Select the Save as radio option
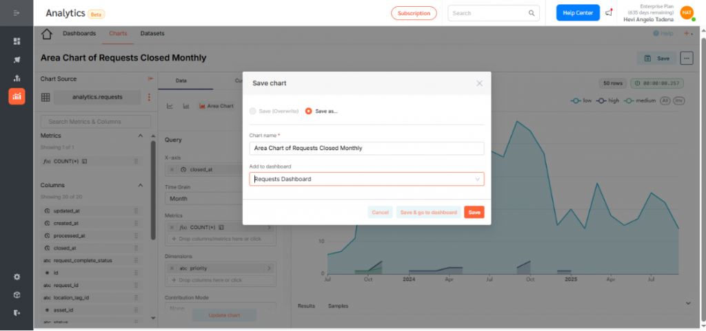 pos(309,111)
